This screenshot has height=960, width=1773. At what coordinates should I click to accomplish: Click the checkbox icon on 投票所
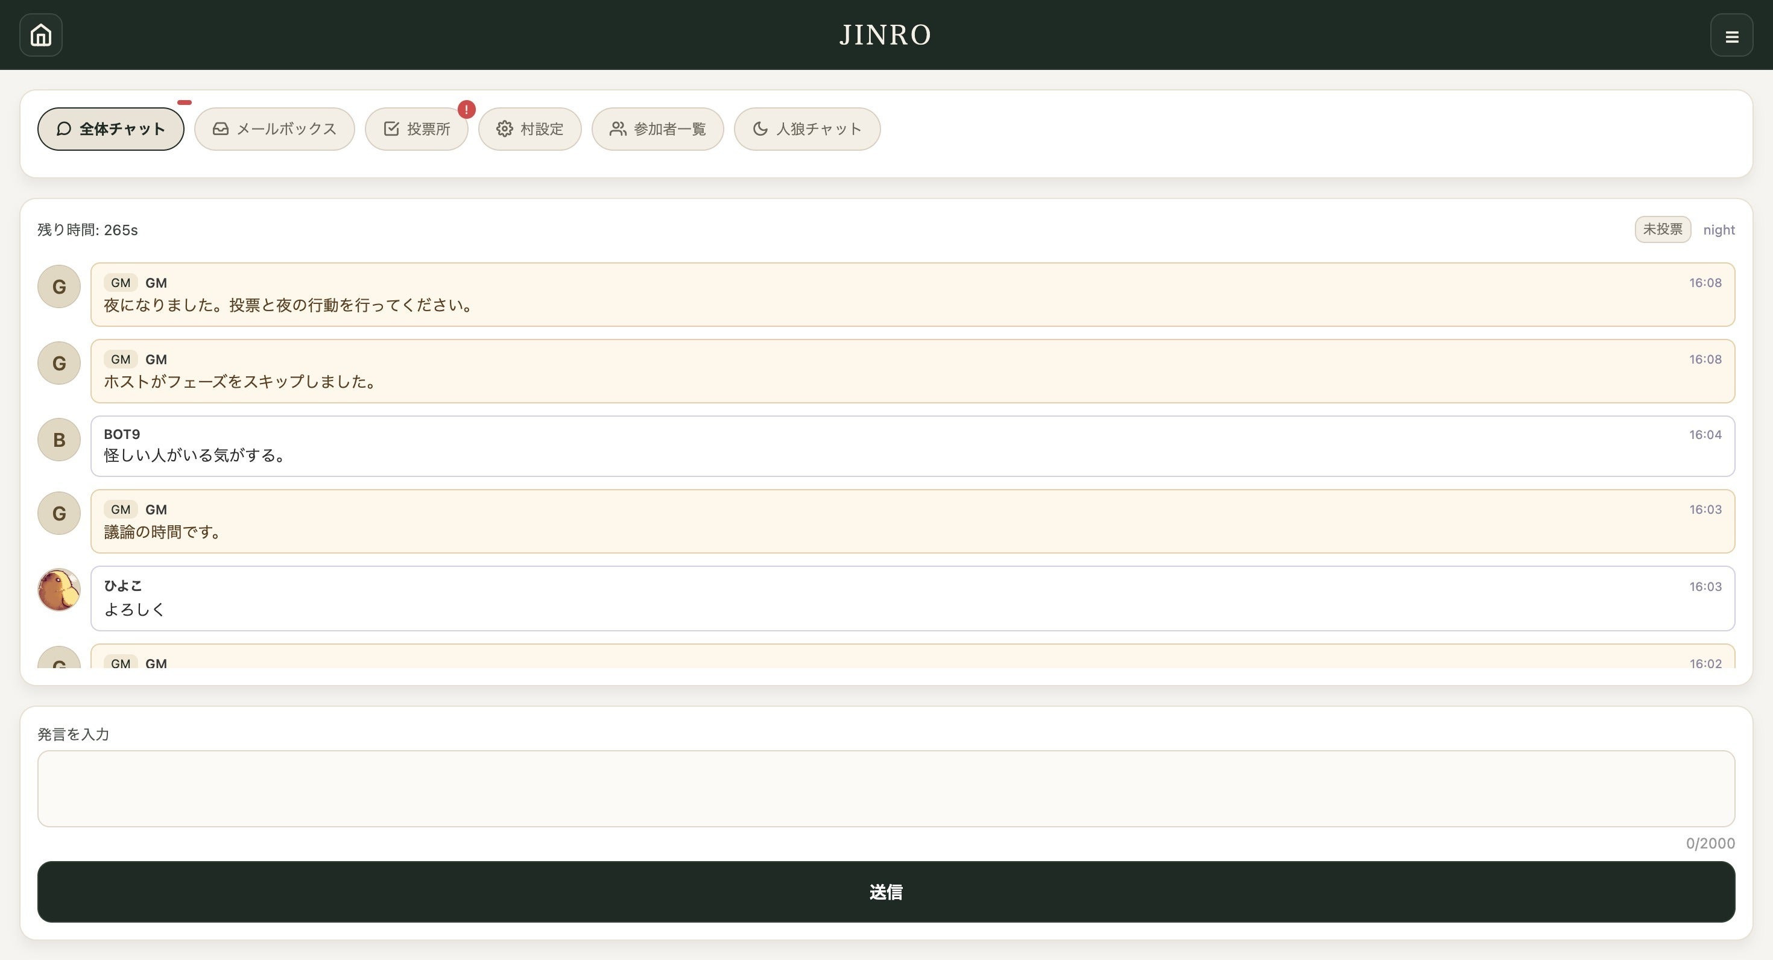pyautogui.click(x=391, y=130)
